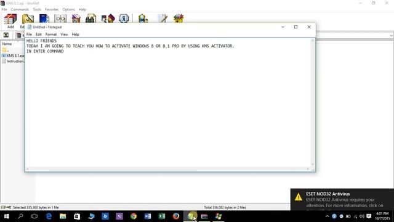Click WinRAR's Find files icon

click(90, 19)
